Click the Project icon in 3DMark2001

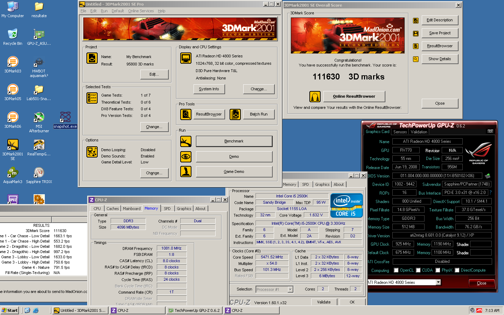[x=92, y=58]
